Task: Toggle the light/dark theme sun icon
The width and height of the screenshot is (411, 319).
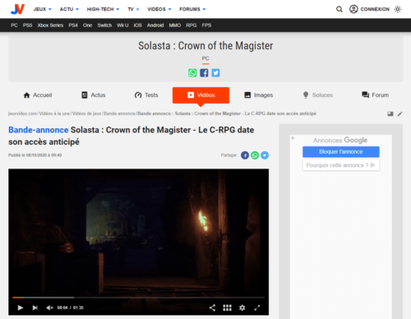Action: click(x=398, y=9)
